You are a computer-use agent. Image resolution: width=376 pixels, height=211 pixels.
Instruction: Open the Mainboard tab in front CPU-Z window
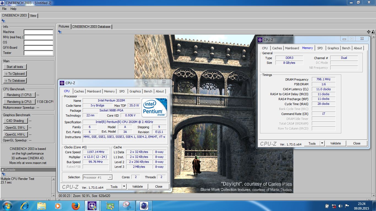coord(94,91)
